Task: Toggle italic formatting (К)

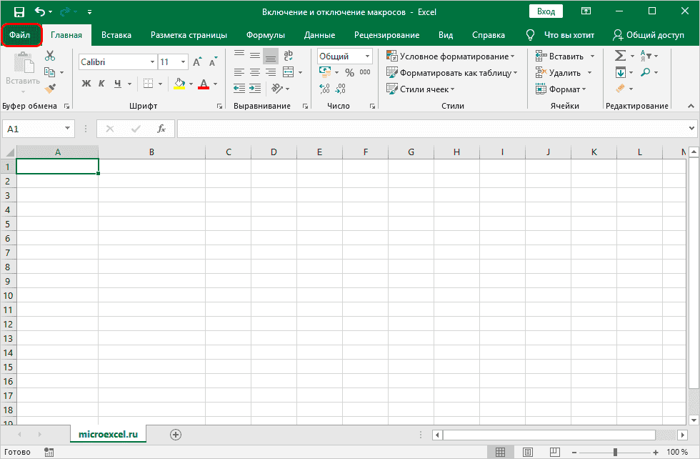Action: [x=103, y=84]
